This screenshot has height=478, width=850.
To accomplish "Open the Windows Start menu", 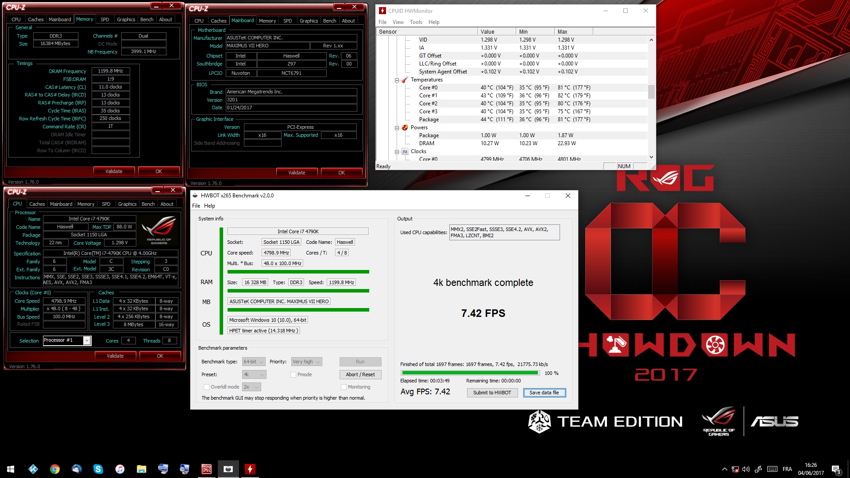I will coord(11,469).
